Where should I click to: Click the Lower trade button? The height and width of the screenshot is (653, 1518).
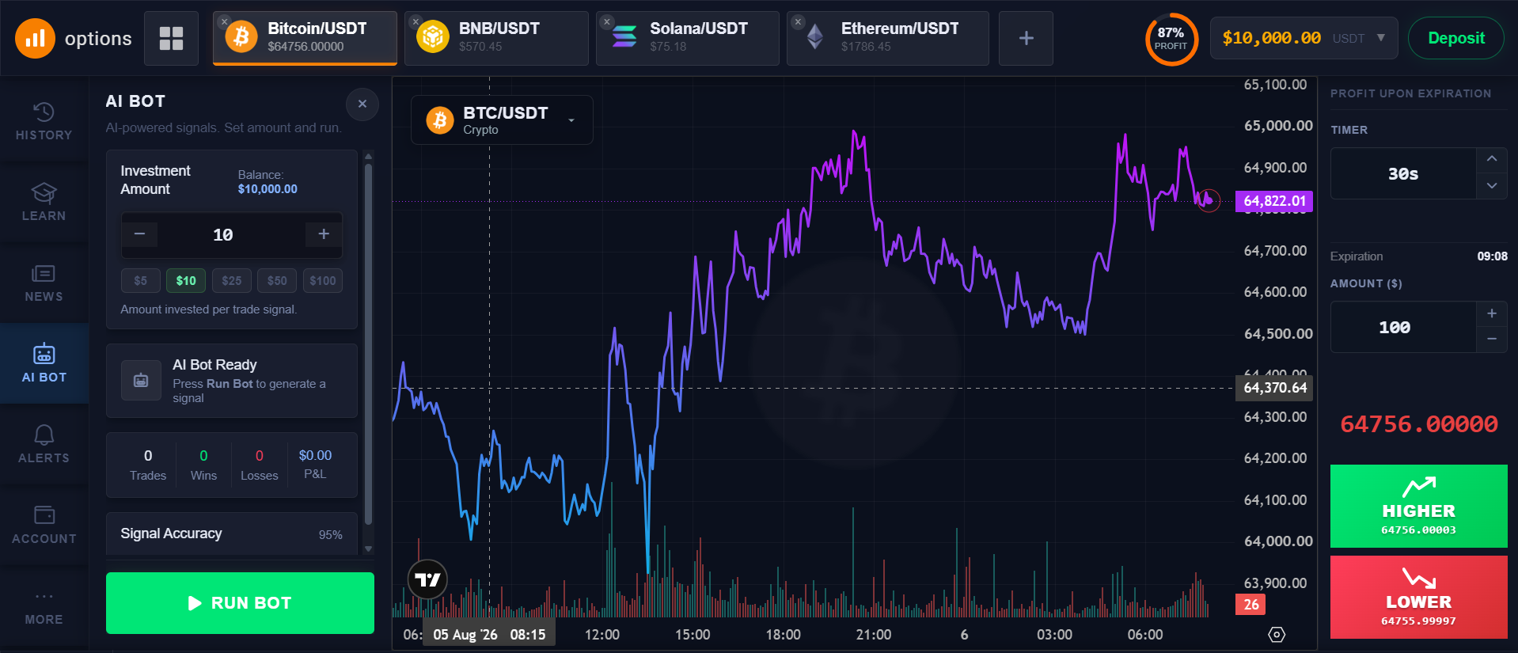pyautogui.click(x=1419, y=597)
